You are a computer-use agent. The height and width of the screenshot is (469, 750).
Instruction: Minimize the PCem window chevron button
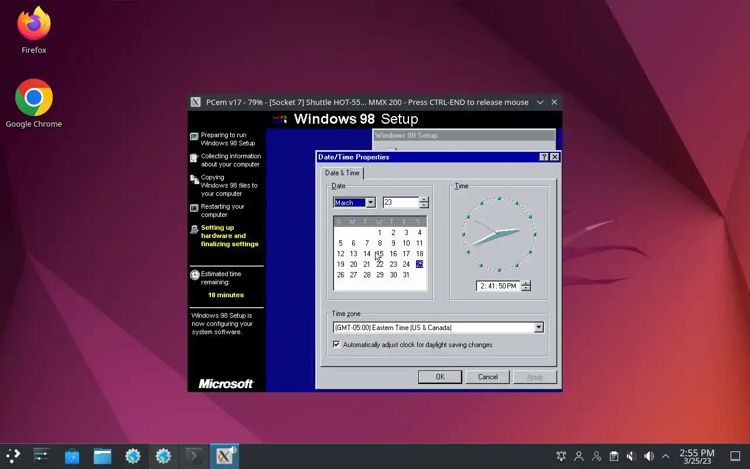(540, 102)
